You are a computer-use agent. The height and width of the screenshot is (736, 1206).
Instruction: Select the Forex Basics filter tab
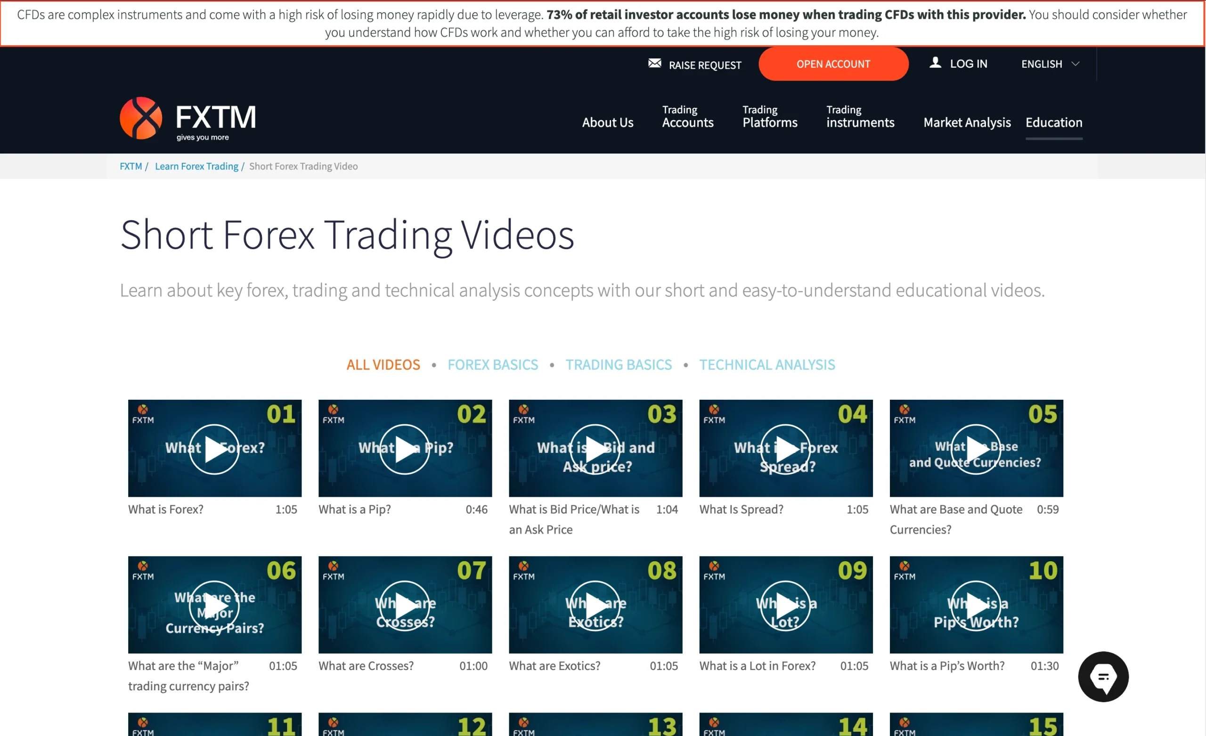pos(493,364)
